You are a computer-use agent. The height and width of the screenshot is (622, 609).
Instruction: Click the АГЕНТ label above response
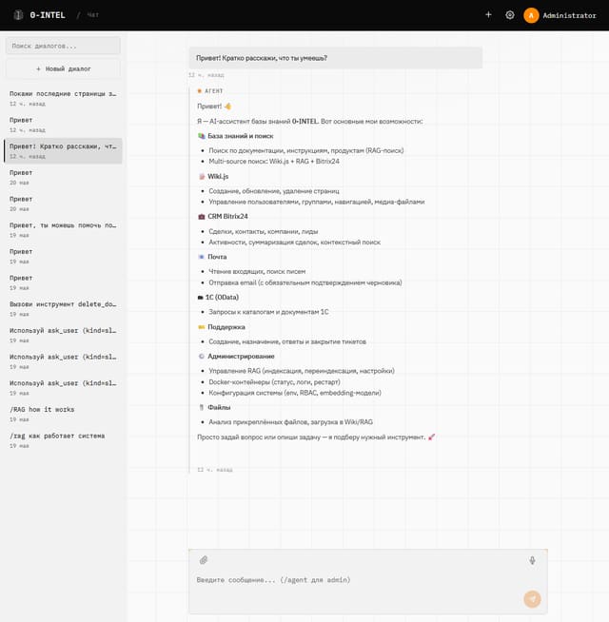pyautogui.click(x=213, y=91)
